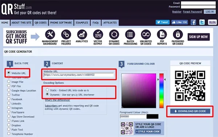Select the Image File radio option
Image resolution: width=218 pixels, height=137 pixels.
click(x=9, y=81)
